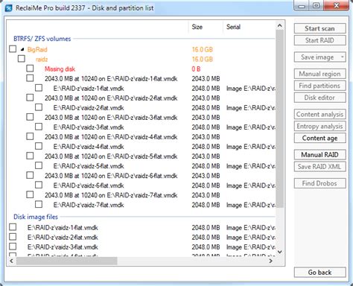353x286 pixels.
Task: Click Find Drobos button
Action: 319,183
